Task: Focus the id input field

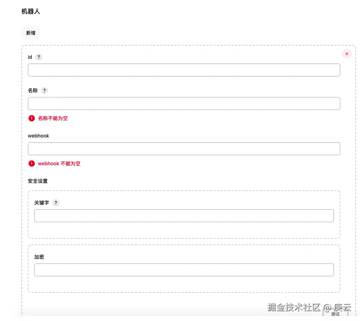Action: pos(184,70)
